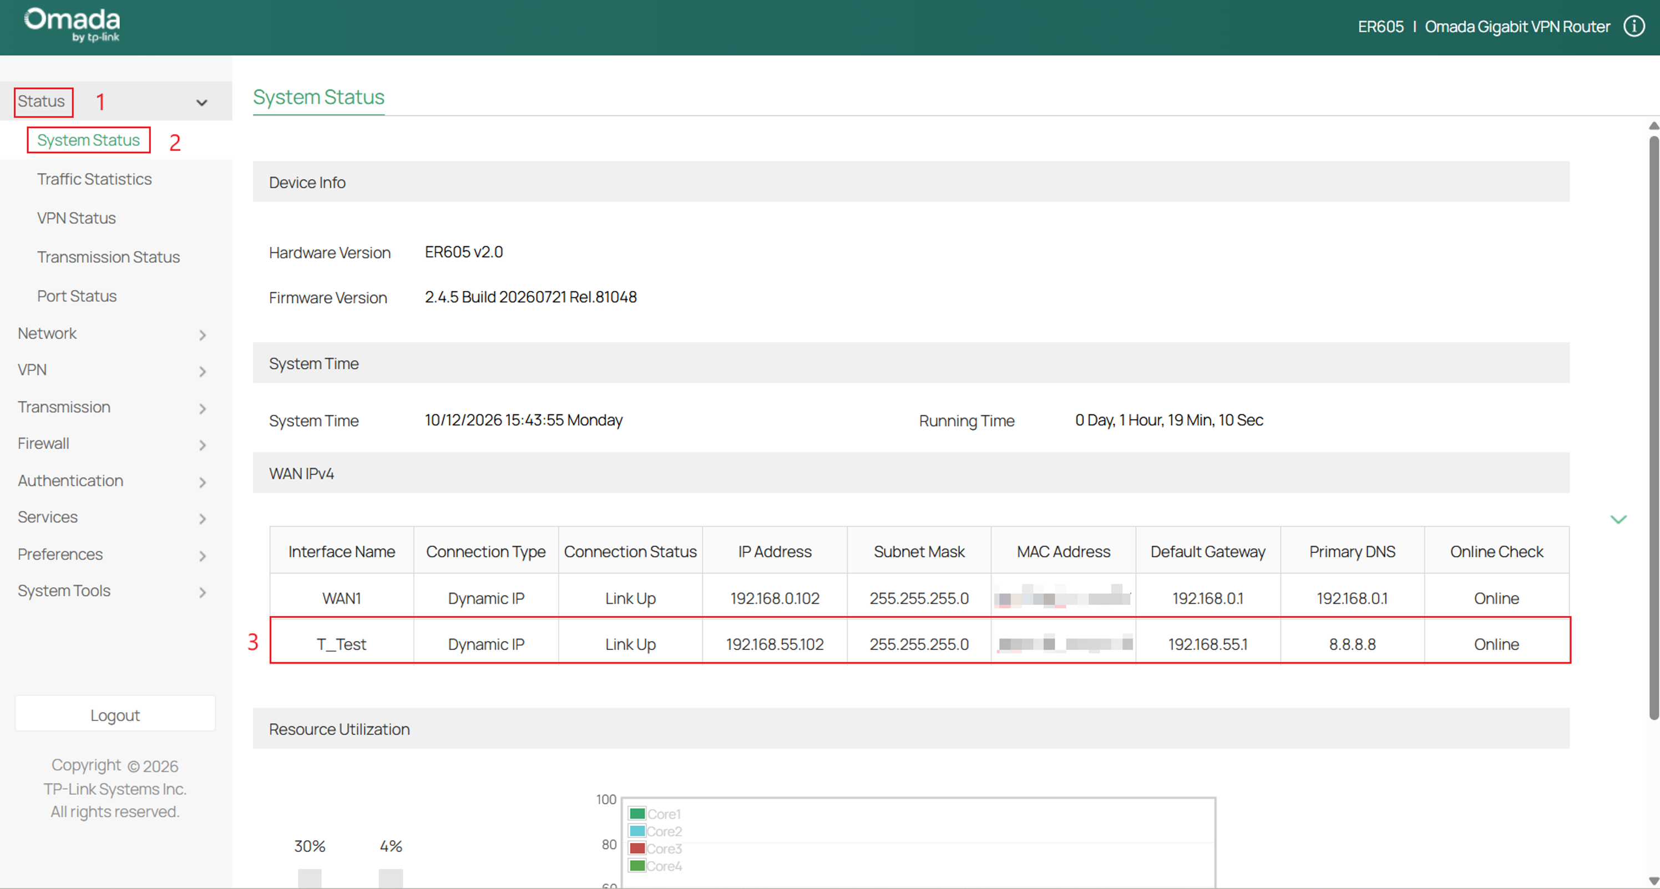Click the Core3 red legend swatch
1660x889 pixels.
coord(637,849)
